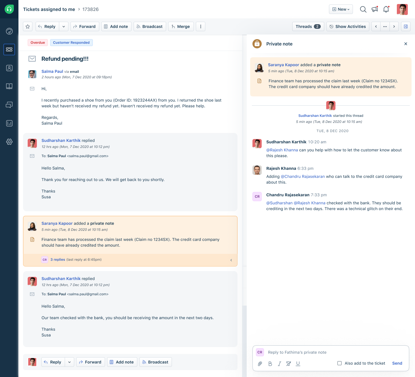Click the private note reply text field
Viewport: 415px width, 377px height.
(x=329, y=352)
